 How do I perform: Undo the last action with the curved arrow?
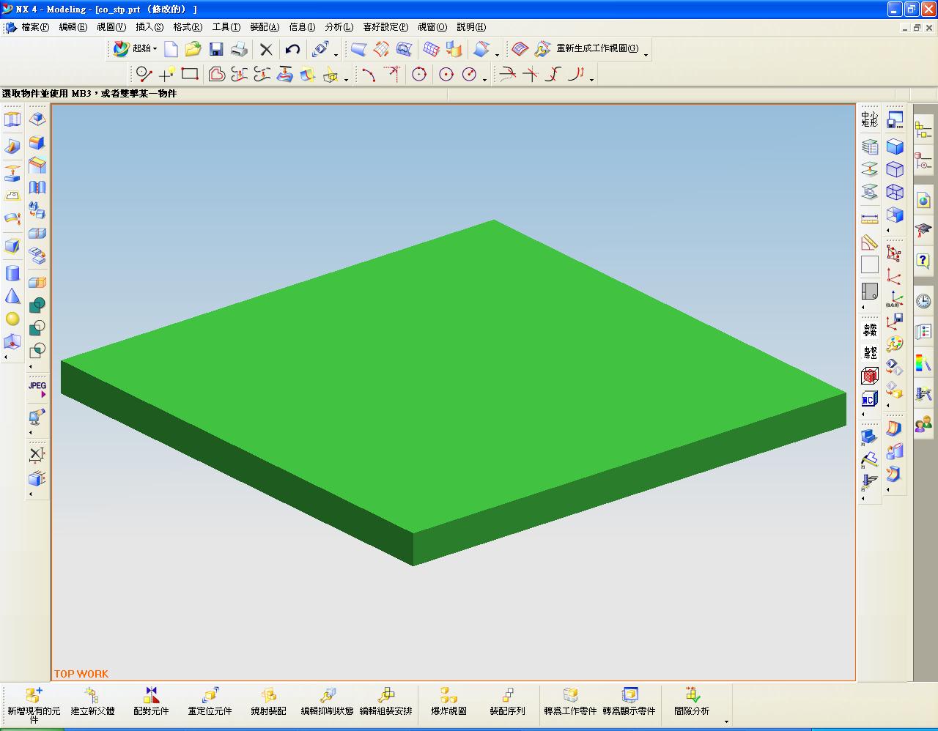(x=293, y=49)
